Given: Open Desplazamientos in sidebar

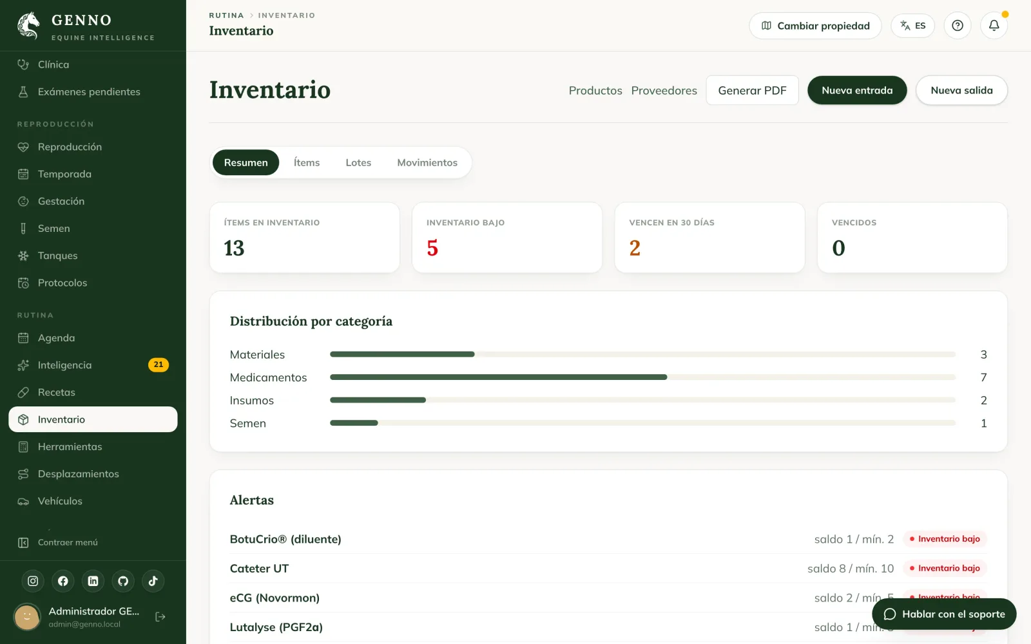Looking at the screenshot, I should [x=93, y=474].
